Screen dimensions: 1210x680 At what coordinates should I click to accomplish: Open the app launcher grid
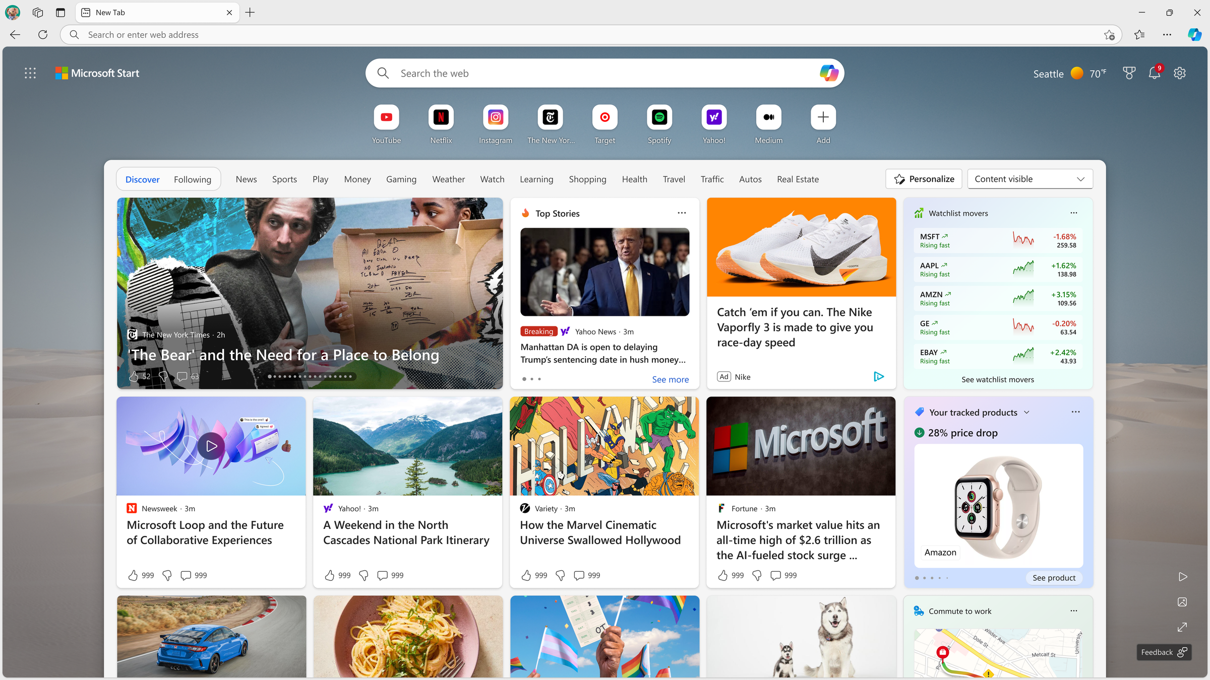[x=30, y=73]
